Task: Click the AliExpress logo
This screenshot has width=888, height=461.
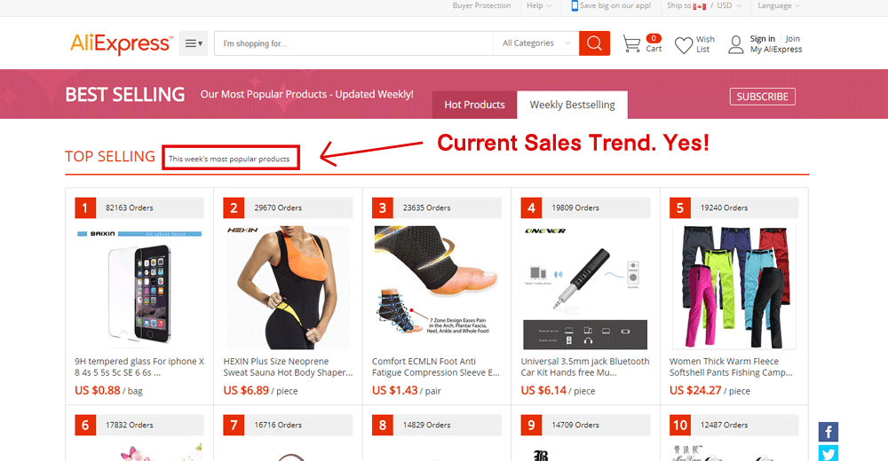Action: 121,43
